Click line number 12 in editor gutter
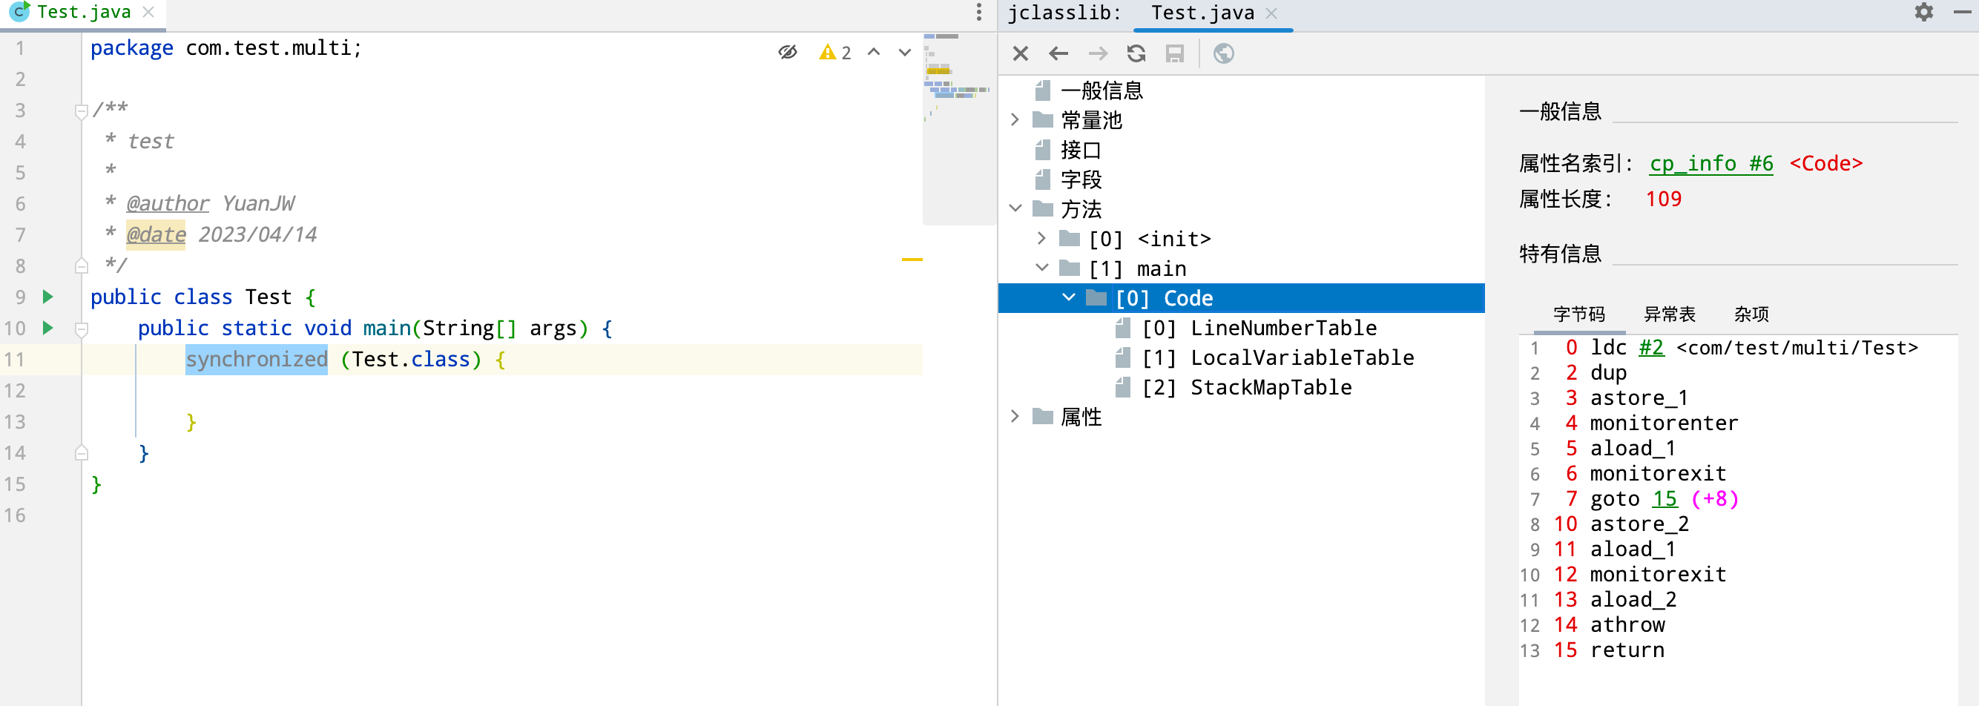Screen dimensions: 1979x706 pos(15,390)
